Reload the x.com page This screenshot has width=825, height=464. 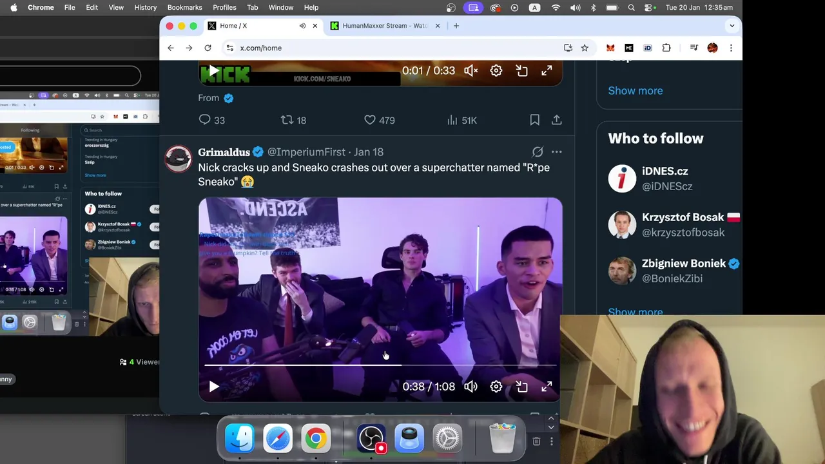click(208, 48)
